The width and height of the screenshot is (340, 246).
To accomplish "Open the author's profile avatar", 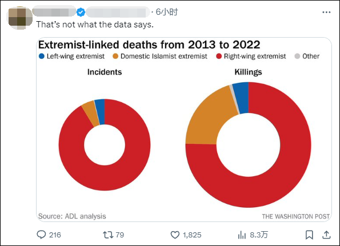I will (20, 18).
